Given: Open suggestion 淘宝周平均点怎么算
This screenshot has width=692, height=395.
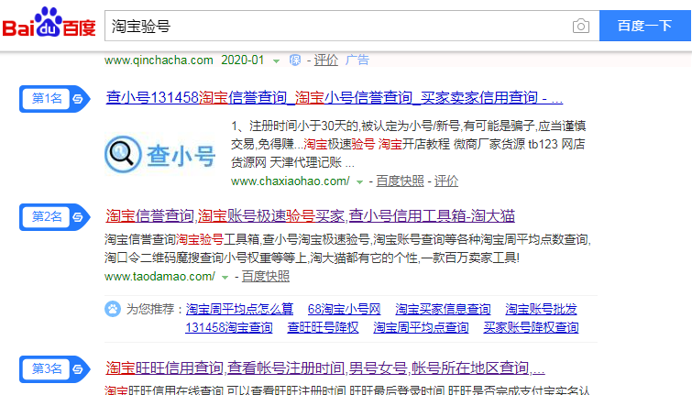Looking at the screenshot, I should click(x=239, y=309).
